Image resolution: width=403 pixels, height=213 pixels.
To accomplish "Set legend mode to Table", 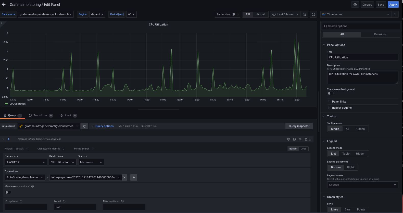I will coord(346,154).
